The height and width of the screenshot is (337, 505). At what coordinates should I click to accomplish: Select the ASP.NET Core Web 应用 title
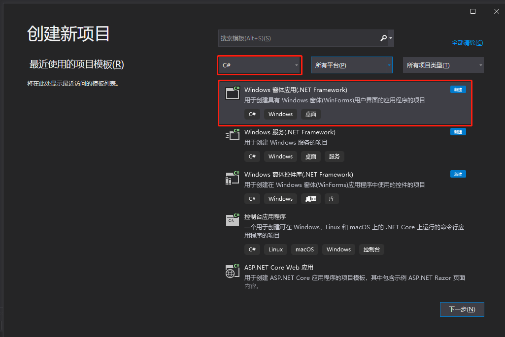point(278,268)
